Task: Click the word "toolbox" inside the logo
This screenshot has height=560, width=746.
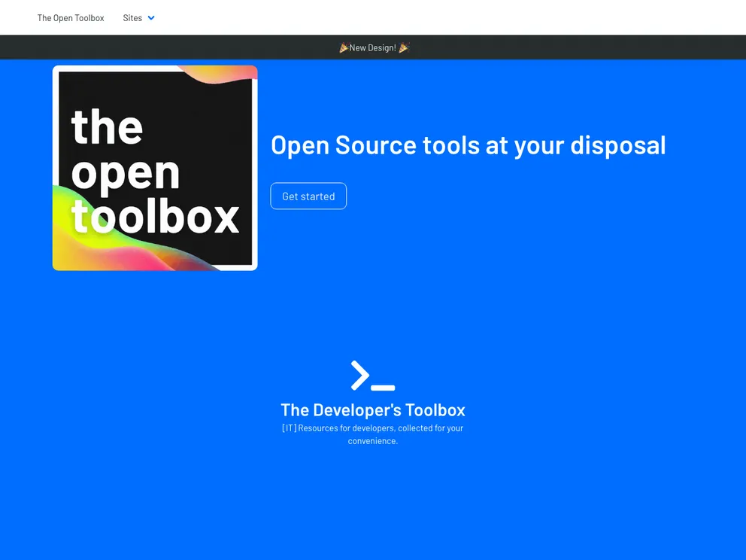Action: pos(155,216)
